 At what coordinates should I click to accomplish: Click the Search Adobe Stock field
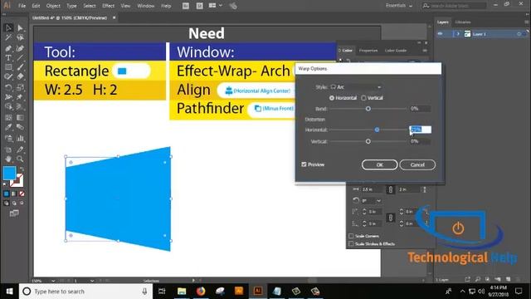[x=454, y=6]
